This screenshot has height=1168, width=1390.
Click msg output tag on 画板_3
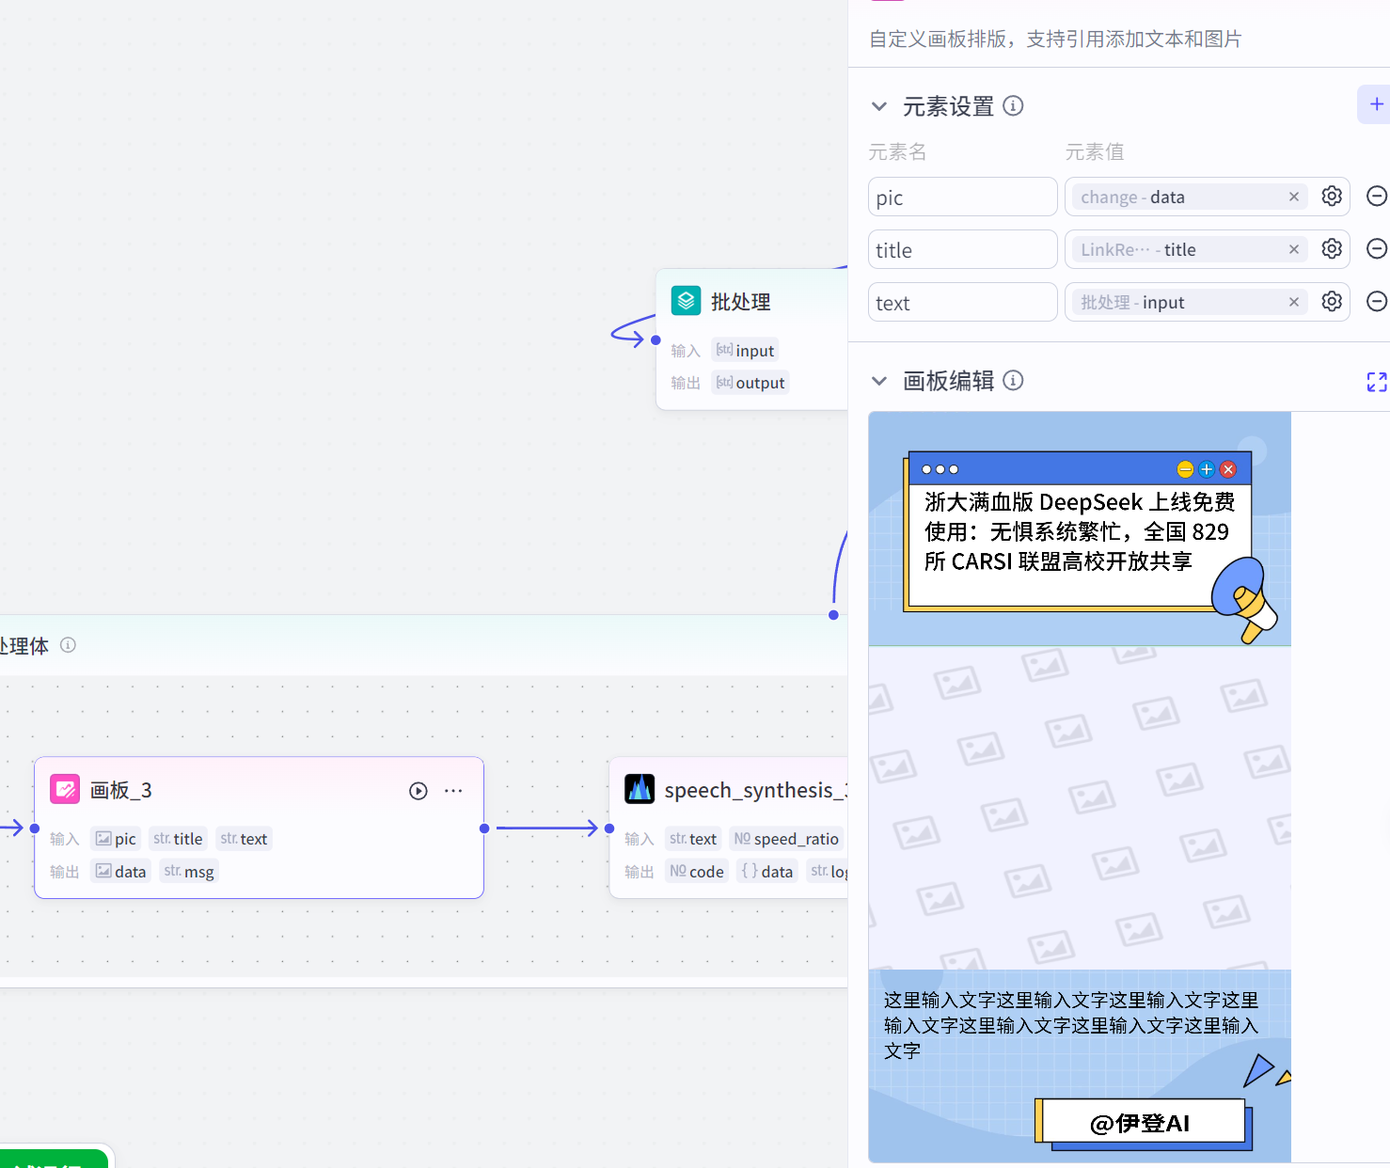189,872
